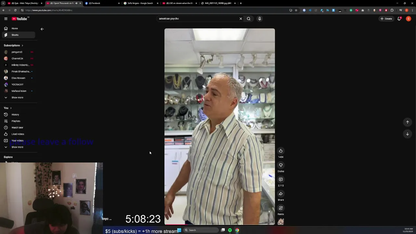Open Spotify from the taskbar
This screenshot has height=234, width=416.
point(230,230)
